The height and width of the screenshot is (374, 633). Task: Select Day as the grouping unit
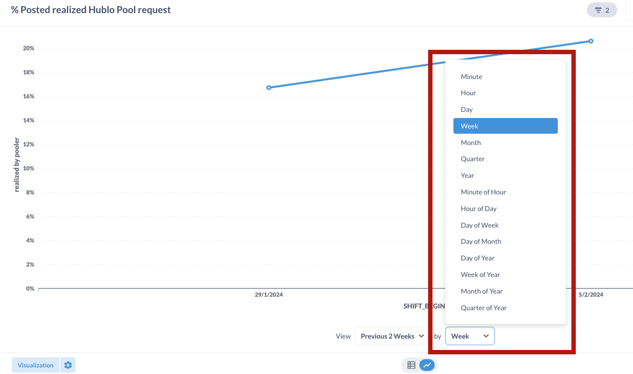tap(467, 109)
